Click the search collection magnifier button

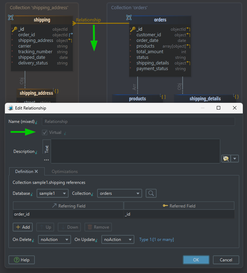point(151,193)
